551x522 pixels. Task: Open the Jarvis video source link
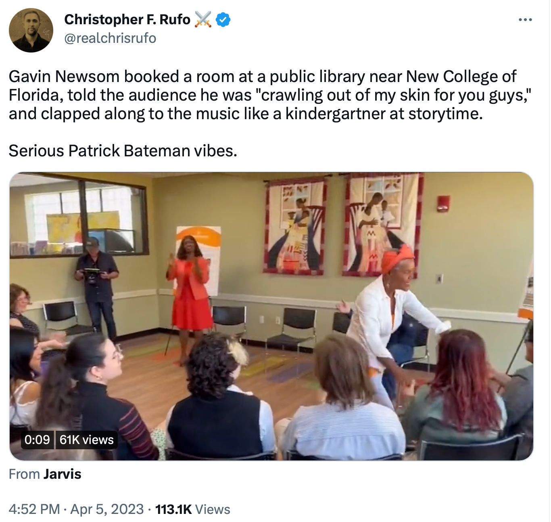pyautogui.click(x=63, y=474)
